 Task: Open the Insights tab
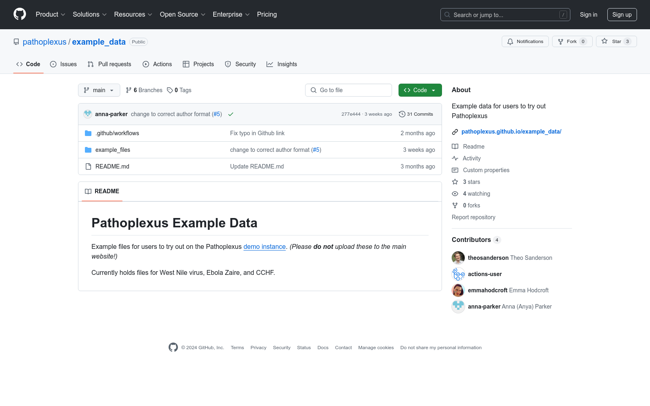pyautogui.click(x=282, y=64)
